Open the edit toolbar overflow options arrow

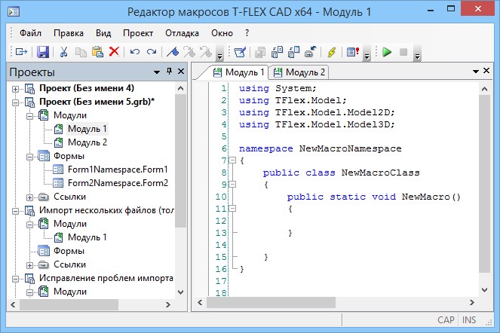click(x=219, y=53)
